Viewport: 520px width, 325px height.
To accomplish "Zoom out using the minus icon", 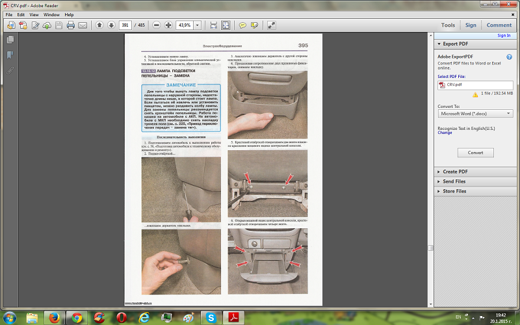I will tap(157, 25).
